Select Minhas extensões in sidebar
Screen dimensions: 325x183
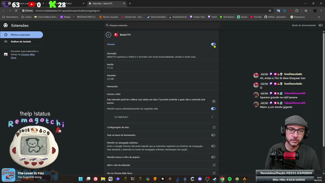(21, 35)
